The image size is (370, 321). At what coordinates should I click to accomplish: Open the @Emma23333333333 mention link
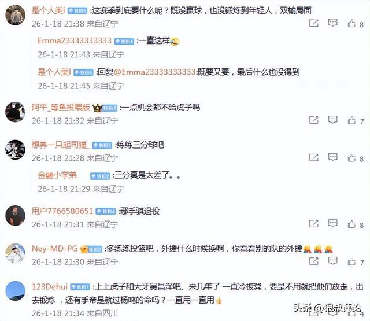coord(155,72)
